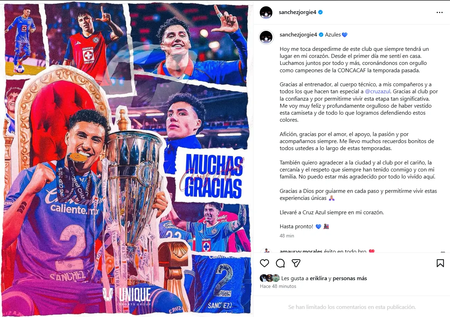Click the 'Hace 48 minutos' timestamp
This screenshot has height=317, width=450.
tap(278, 286)
